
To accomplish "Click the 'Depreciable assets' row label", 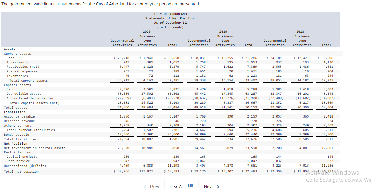I will coord(24,94).
